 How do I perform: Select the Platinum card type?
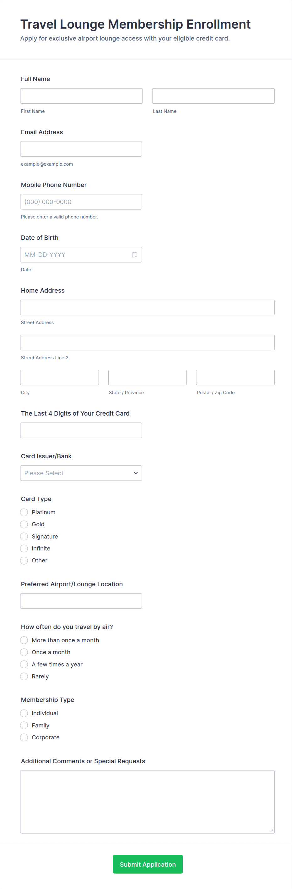[x=24, y=512]
